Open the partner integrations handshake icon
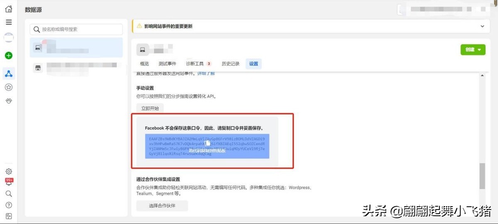 tap(9, 101)
